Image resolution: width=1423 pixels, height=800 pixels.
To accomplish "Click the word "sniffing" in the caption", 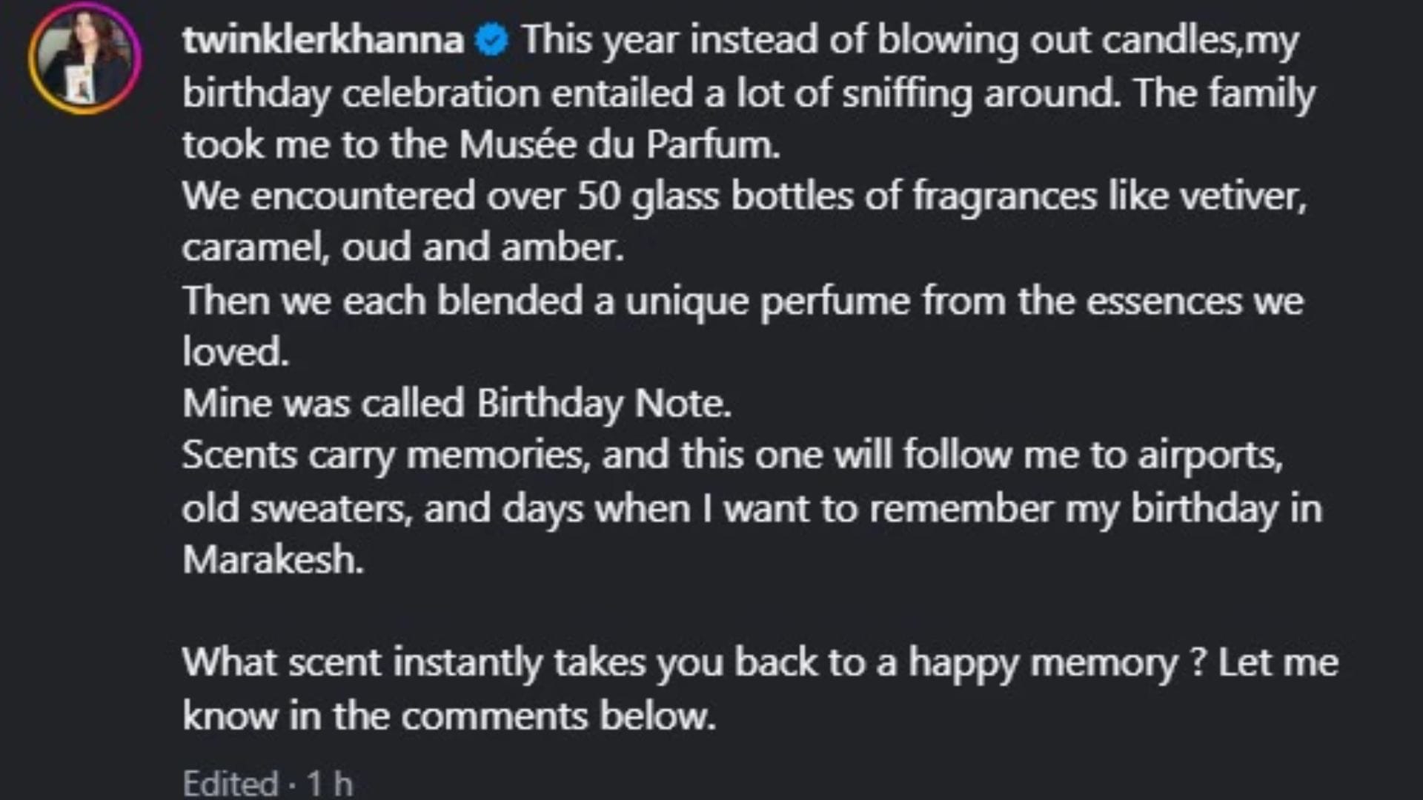I will point(906,93).
